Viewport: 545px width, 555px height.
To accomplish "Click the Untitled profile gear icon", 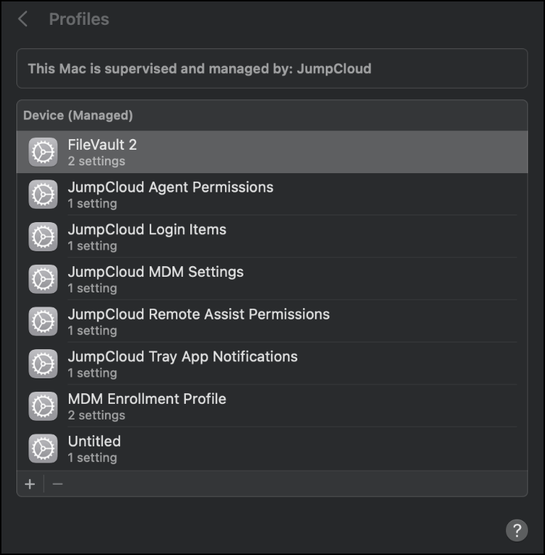I will (43, 449).
